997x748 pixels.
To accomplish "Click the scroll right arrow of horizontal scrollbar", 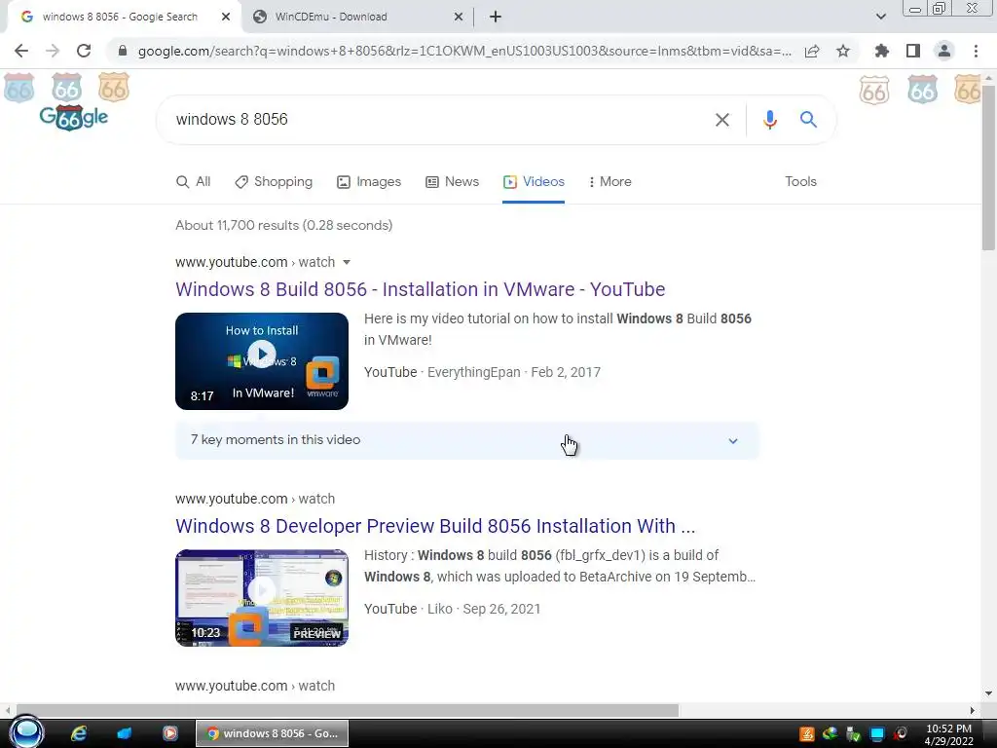I will tap(973, 710).
